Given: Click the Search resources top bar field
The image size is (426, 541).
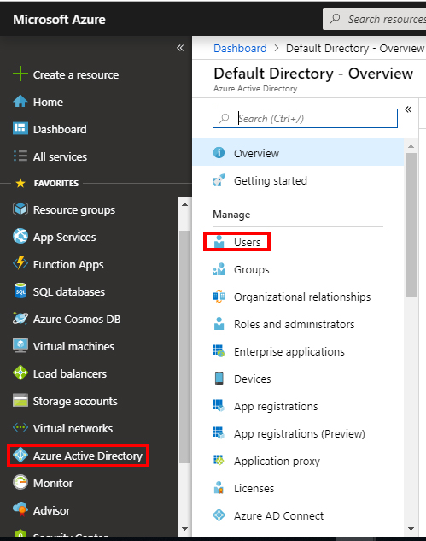Looking at the screenshot, I should [374, 19].
